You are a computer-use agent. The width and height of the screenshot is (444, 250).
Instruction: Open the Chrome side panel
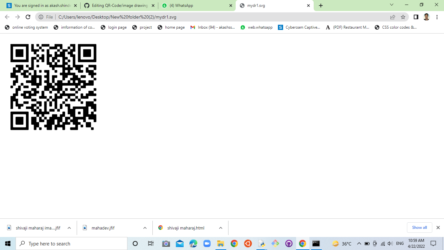416,17
